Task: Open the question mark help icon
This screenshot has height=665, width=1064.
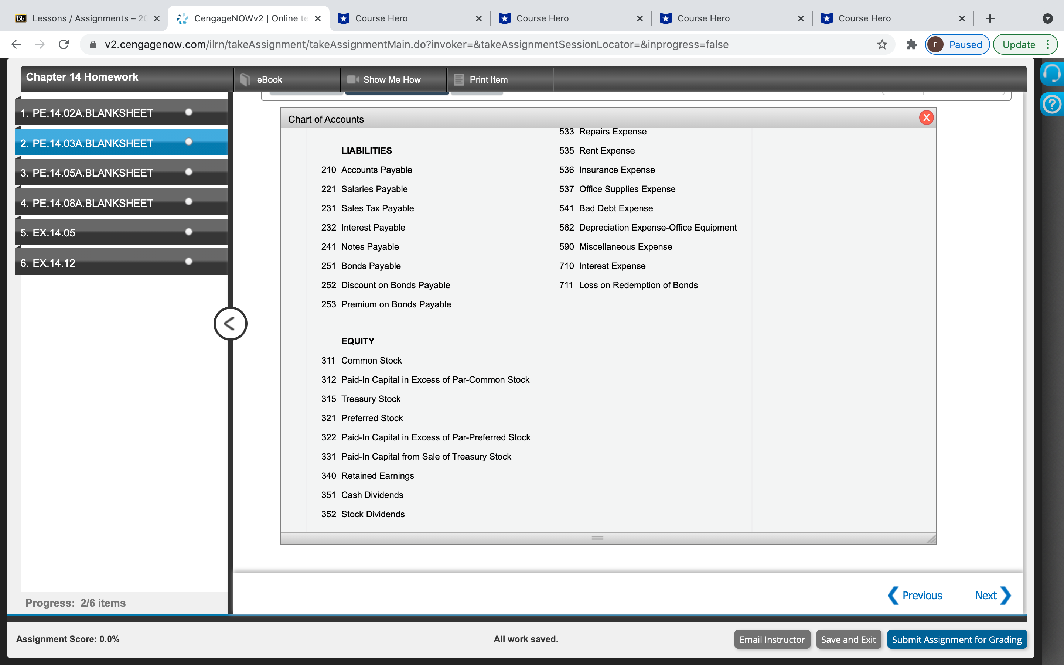Action: 1052,105
